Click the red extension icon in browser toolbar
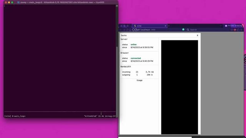Image resolution: width=246 pixels, height=138 pixels. tap(235, 30)
